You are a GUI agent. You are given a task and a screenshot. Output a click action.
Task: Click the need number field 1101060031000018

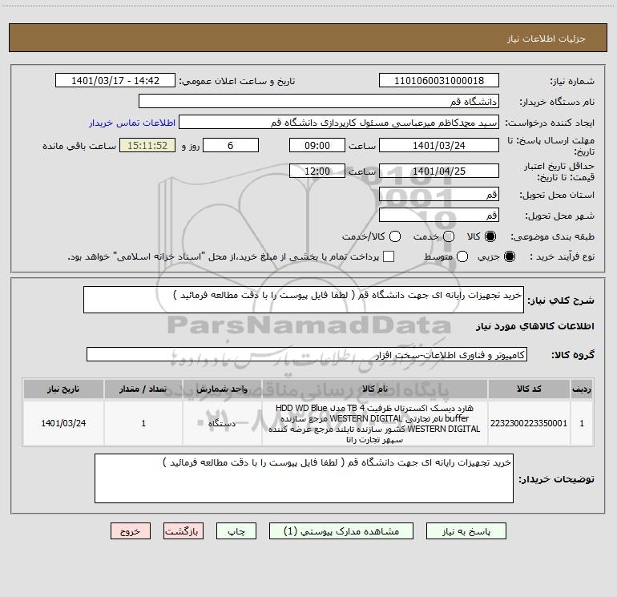click(439, 81)
